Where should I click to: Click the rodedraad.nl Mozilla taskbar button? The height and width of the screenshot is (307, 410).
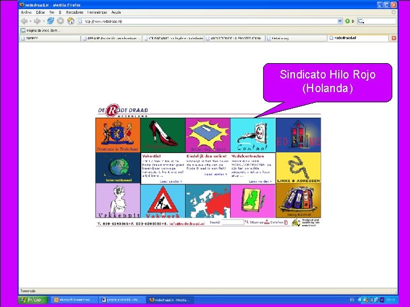(x=171, y=300)
